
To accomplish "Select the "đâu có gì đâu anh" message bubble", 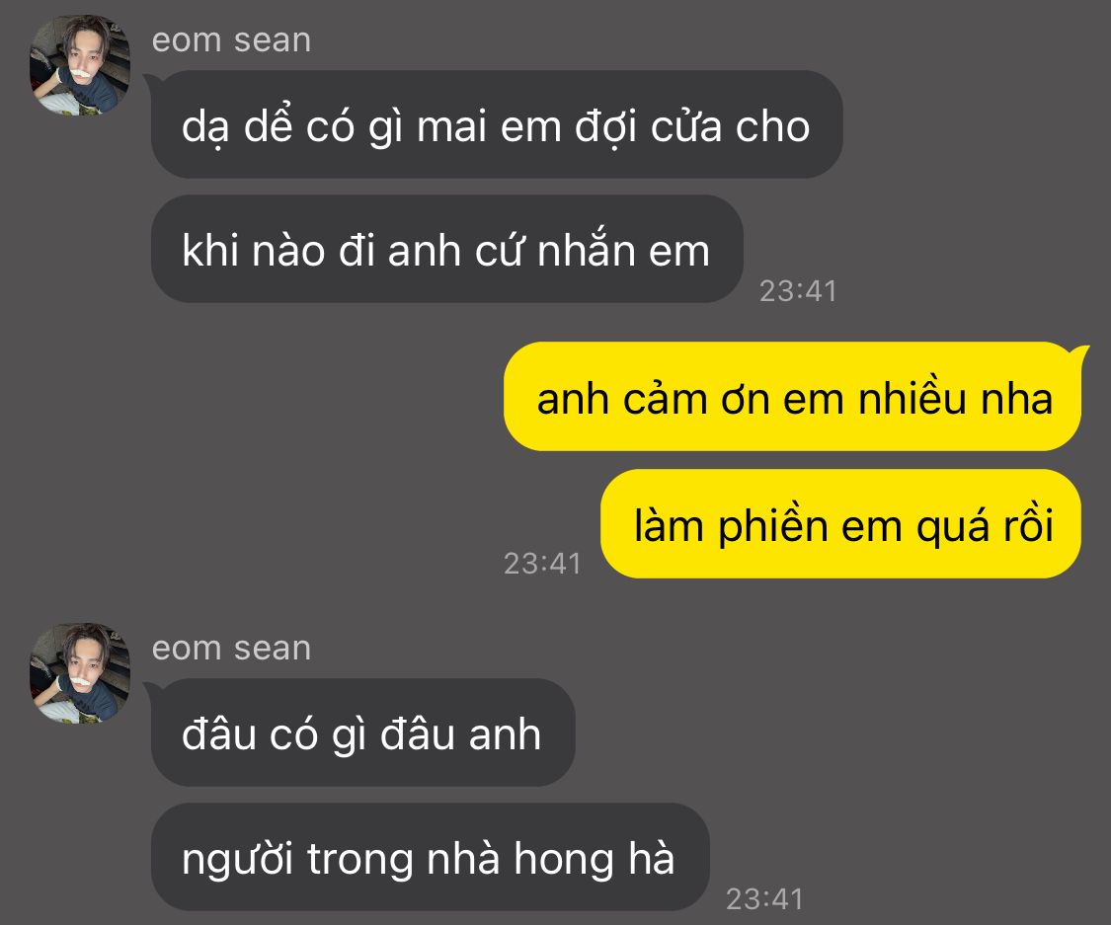I will [x=362, y=733].
